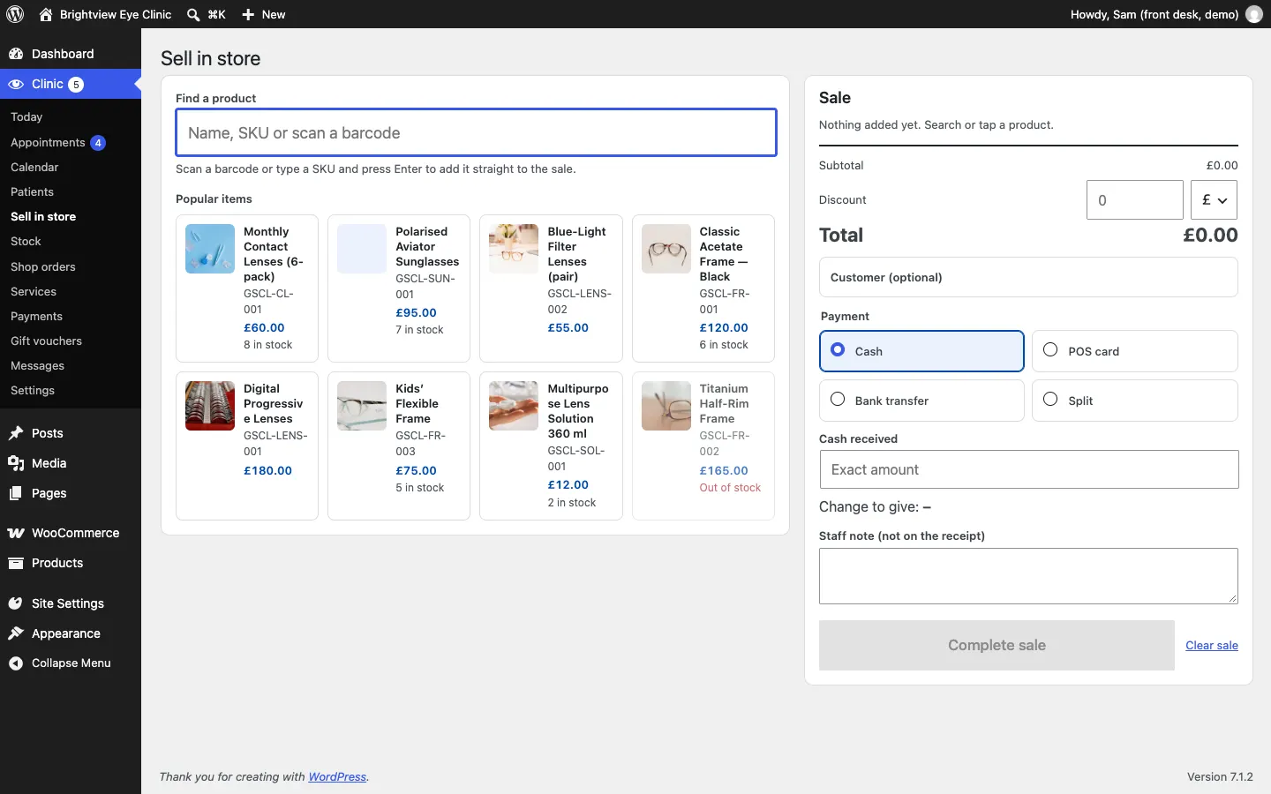The height and width of the screenshot is (794, 1271).
Task: Click the Media icon in sidebar
Action: coord(16,463)
